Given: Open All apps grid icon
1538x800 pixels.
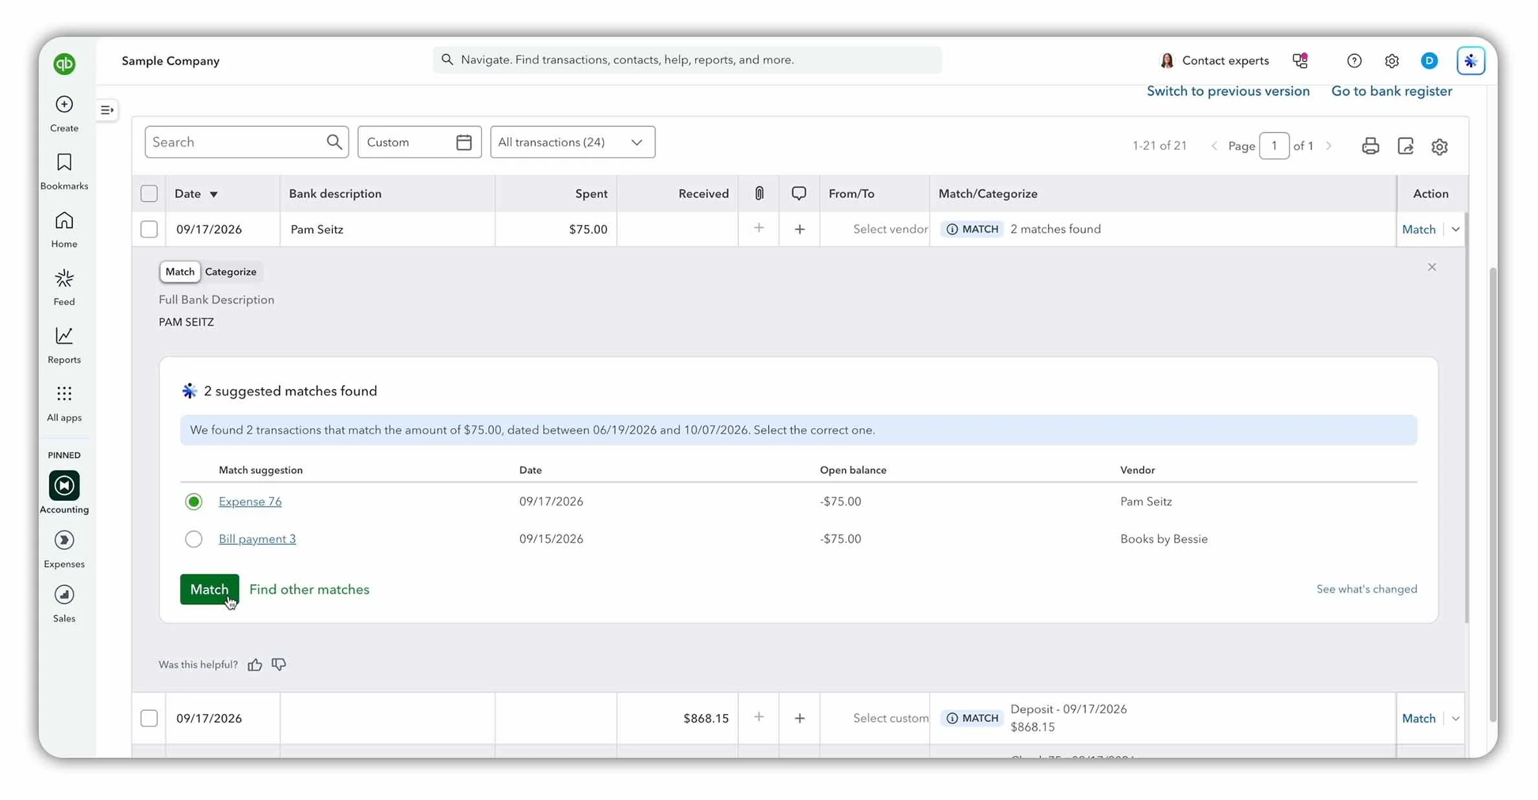Looking at the screenshot, I should click(64, 394).
